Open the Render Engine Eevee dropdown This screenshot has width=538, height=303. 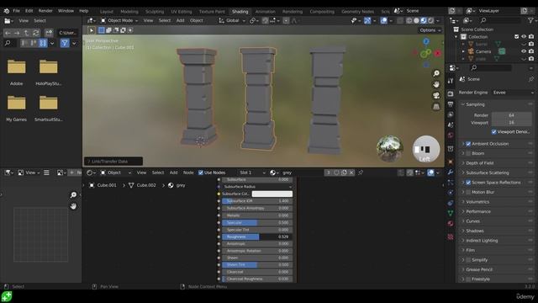coord(513,93)
